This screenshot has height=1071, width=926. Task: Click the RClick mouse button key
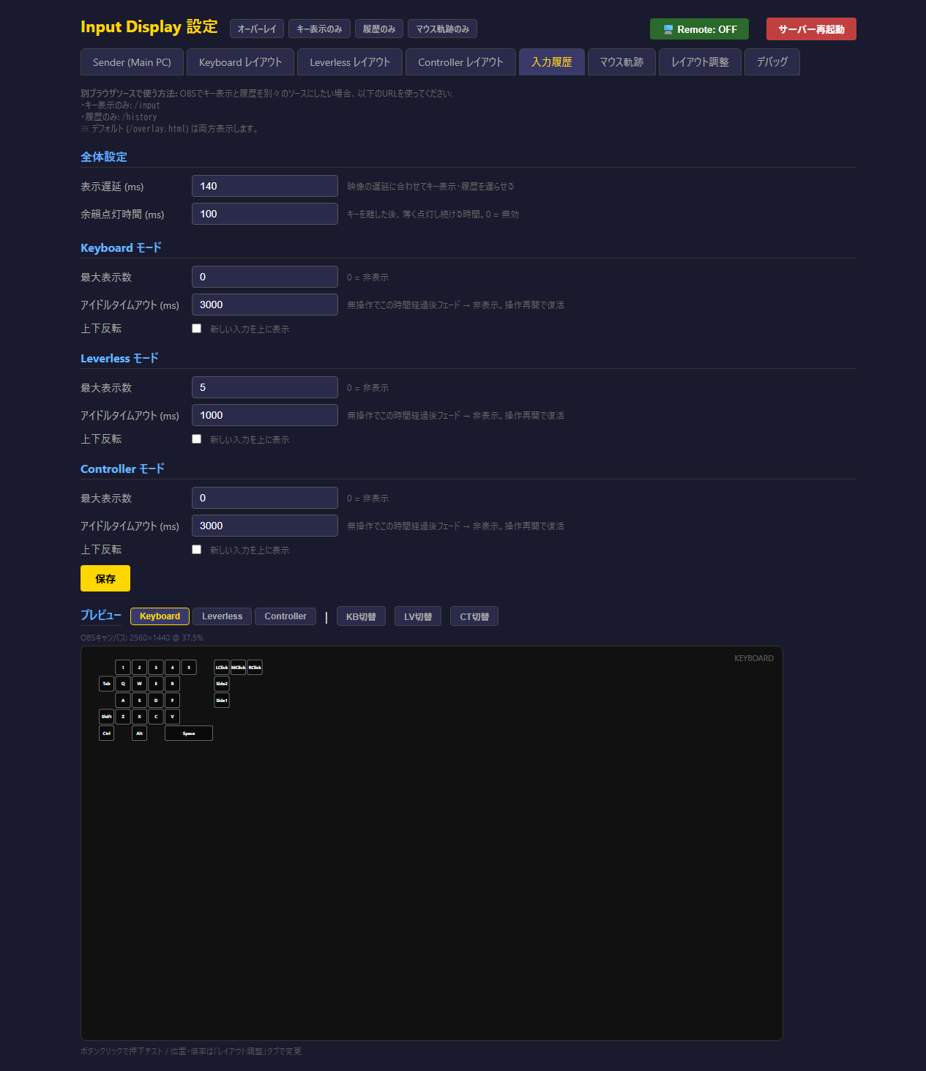click(255, 668)
